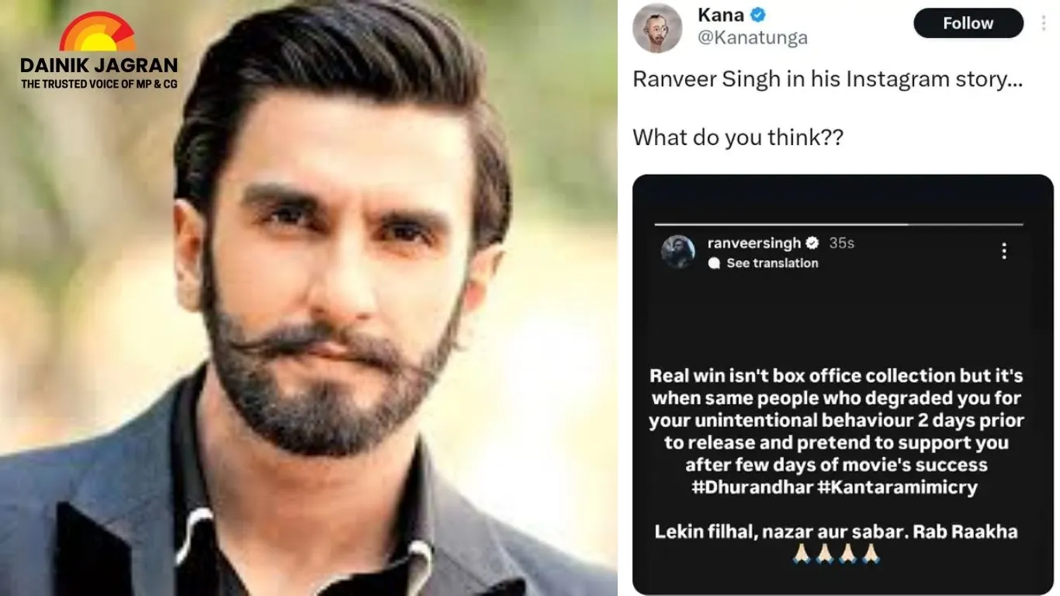
Task: Click the Dainik Jagran sun logo
Action: pyautogui.click(x=98, y=33)
